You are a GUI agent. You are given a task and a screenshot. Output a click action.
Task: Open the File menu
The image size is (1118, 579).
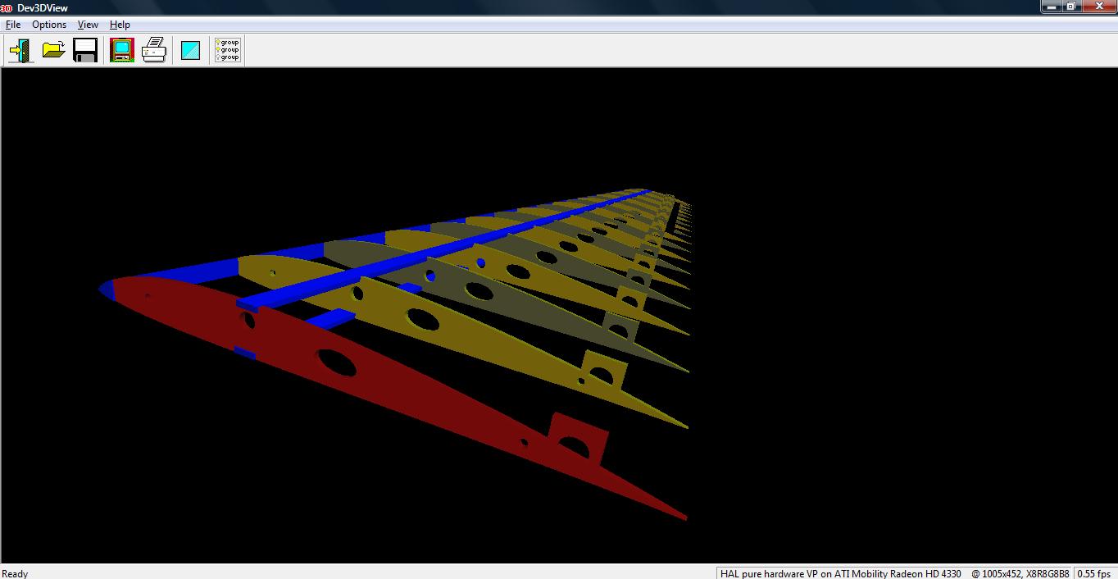point(13,25)
